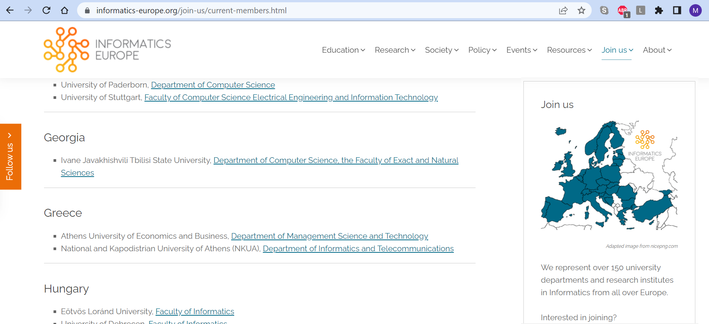Open the Society dropdown menu
The width and height of the screenshot is (709, 324).
(x=442, y=50)
